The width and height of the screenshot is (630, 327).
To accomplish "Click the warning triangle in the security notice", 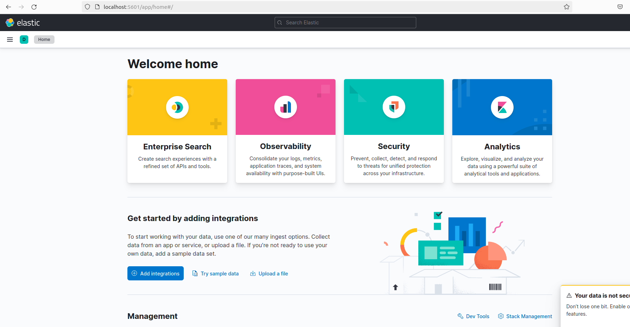I will 569,296.
